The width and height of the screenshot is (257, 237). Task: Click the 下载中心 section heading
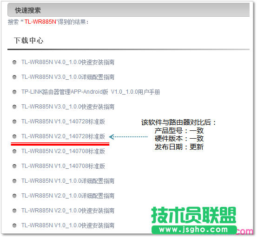tap(29, 40)
